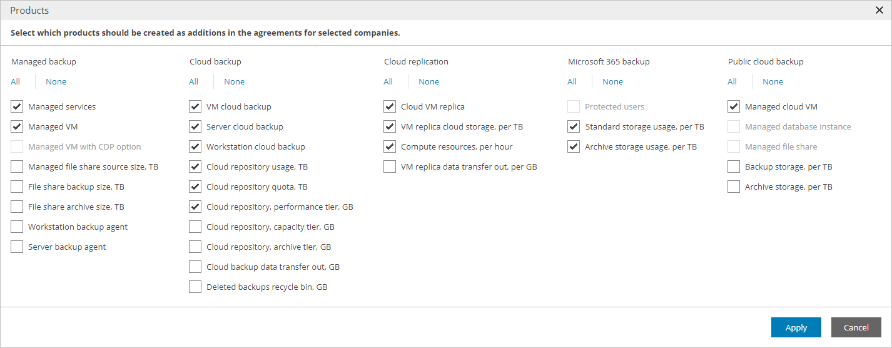Toggle VM cloud backup checkbox

pyautogui.click(x=195, y=106)
